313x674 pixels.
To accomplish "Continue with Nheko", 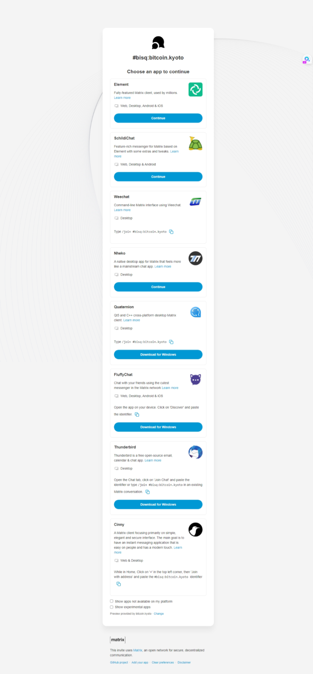I will click(158, 287).
